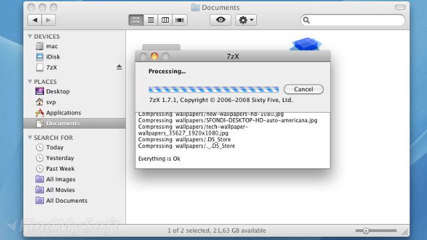Image resolution: width=427 pixels, height=240 pixels.
Task: Click the 7zX copyright text
Action: [x=221, y=100]
